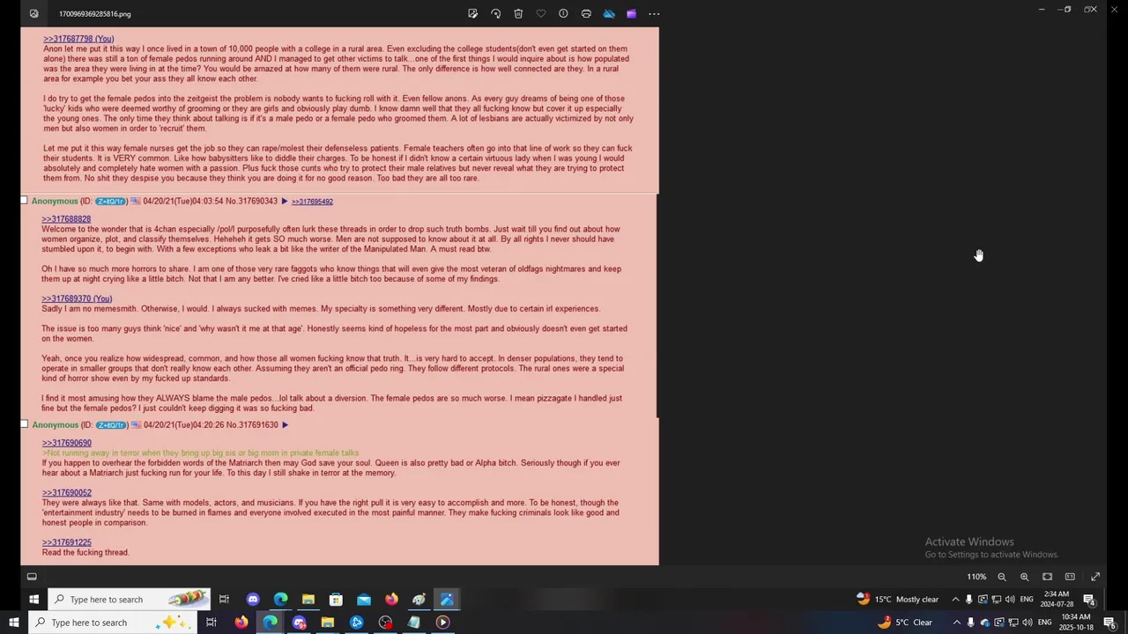Image resolution: width=1128 pixels, height=634 pixels.
Task: Follow the quote link >>317691225
Action: [x=66, y=542]
